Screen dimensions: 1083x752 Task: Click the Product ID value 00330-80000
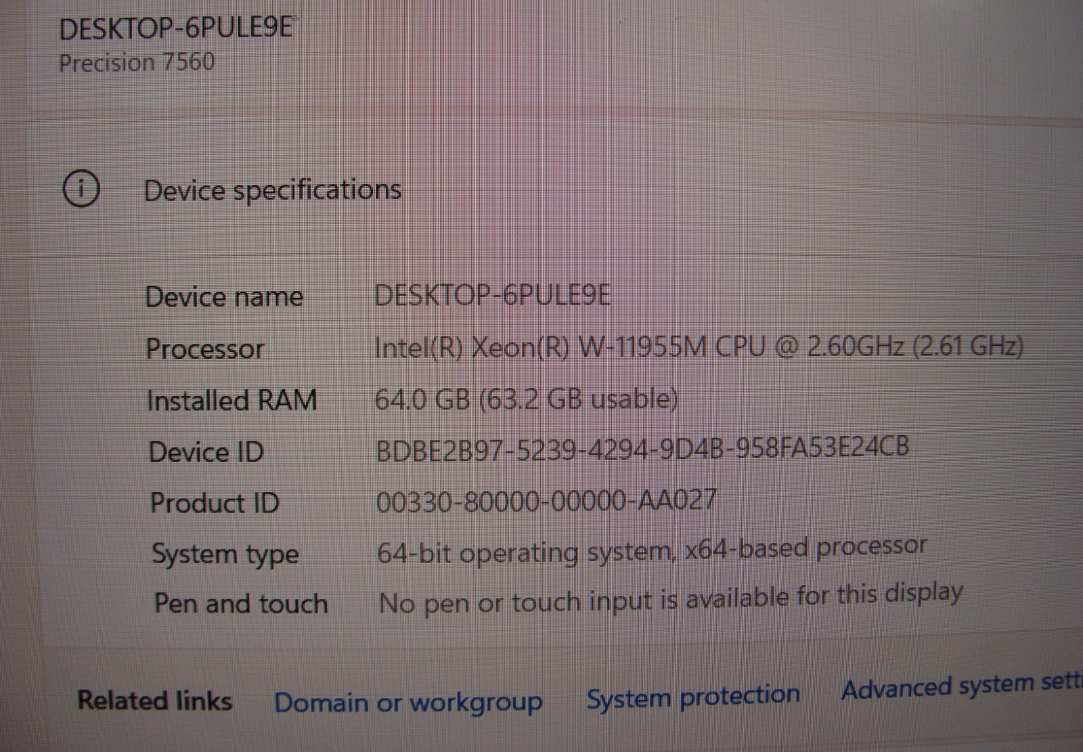(546, 501)
